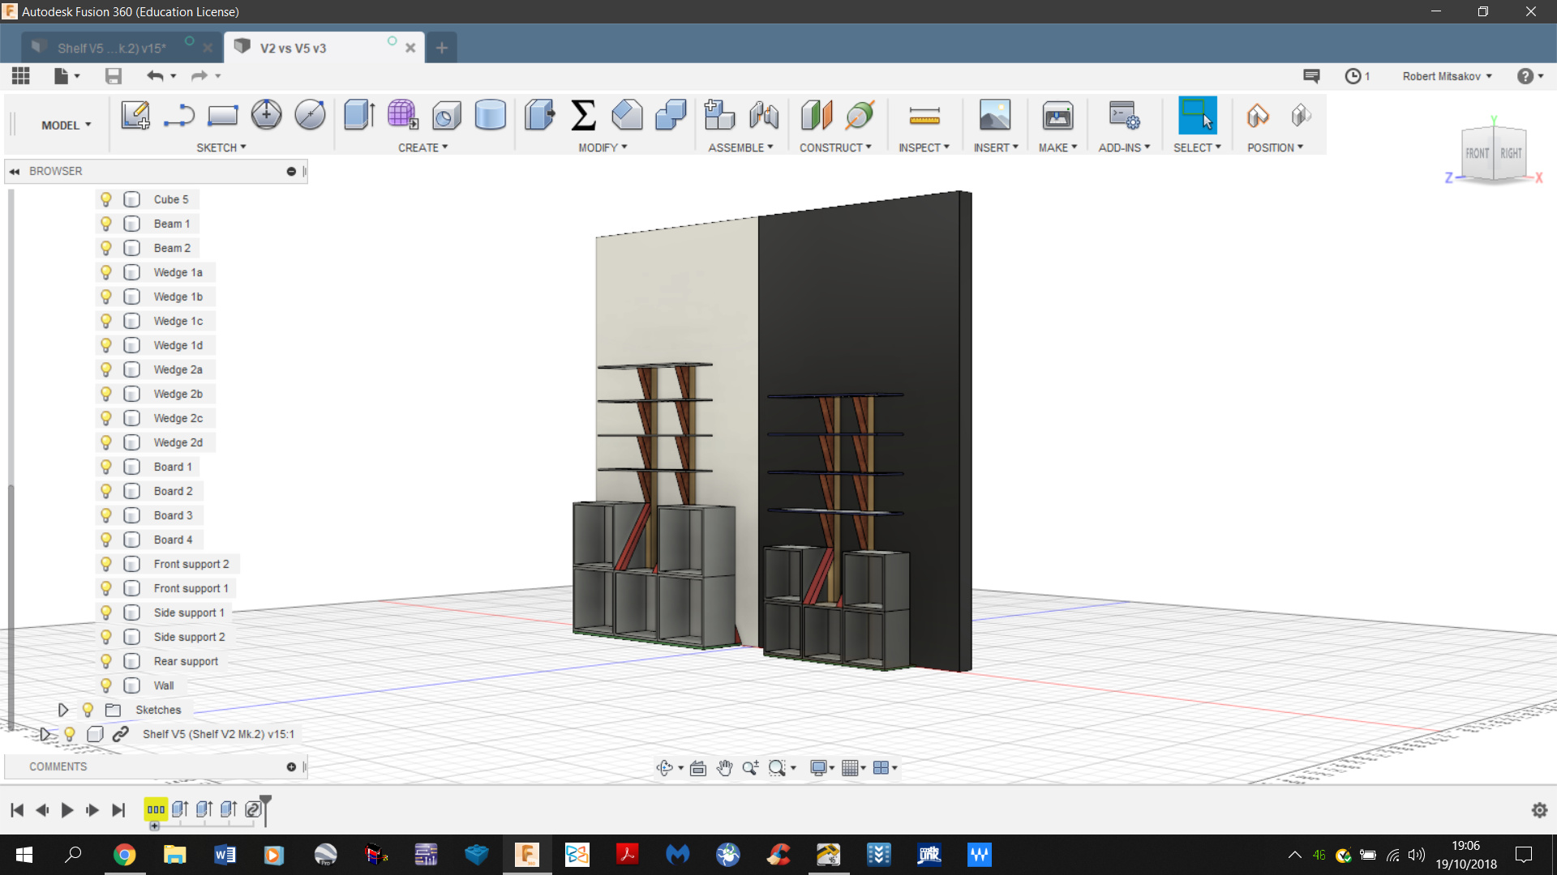Select the Extrude tool
This screenshot has height=875, width=1557.
(x=359, y=115)
